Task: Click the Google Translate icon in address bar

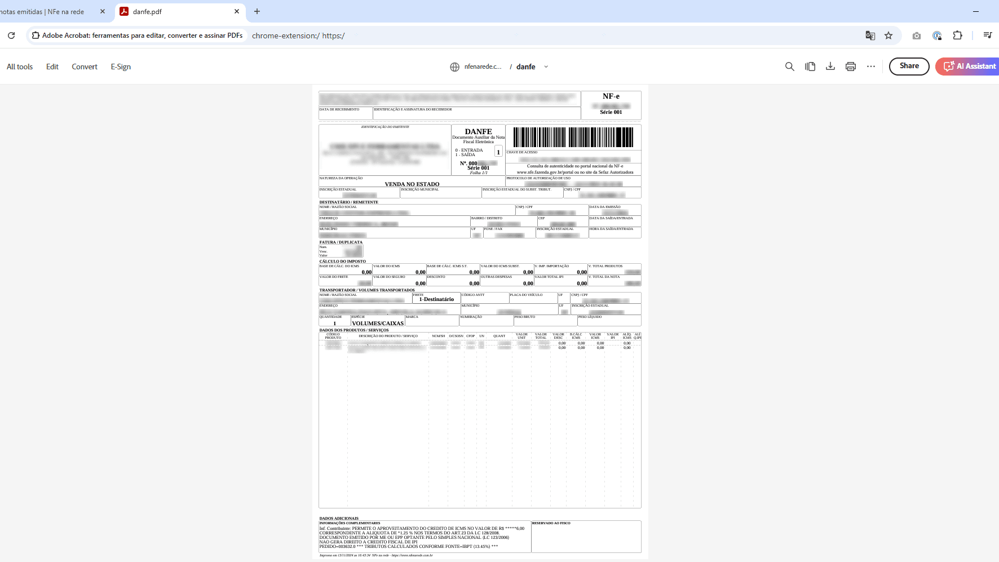Action: (x=870, y=36)
